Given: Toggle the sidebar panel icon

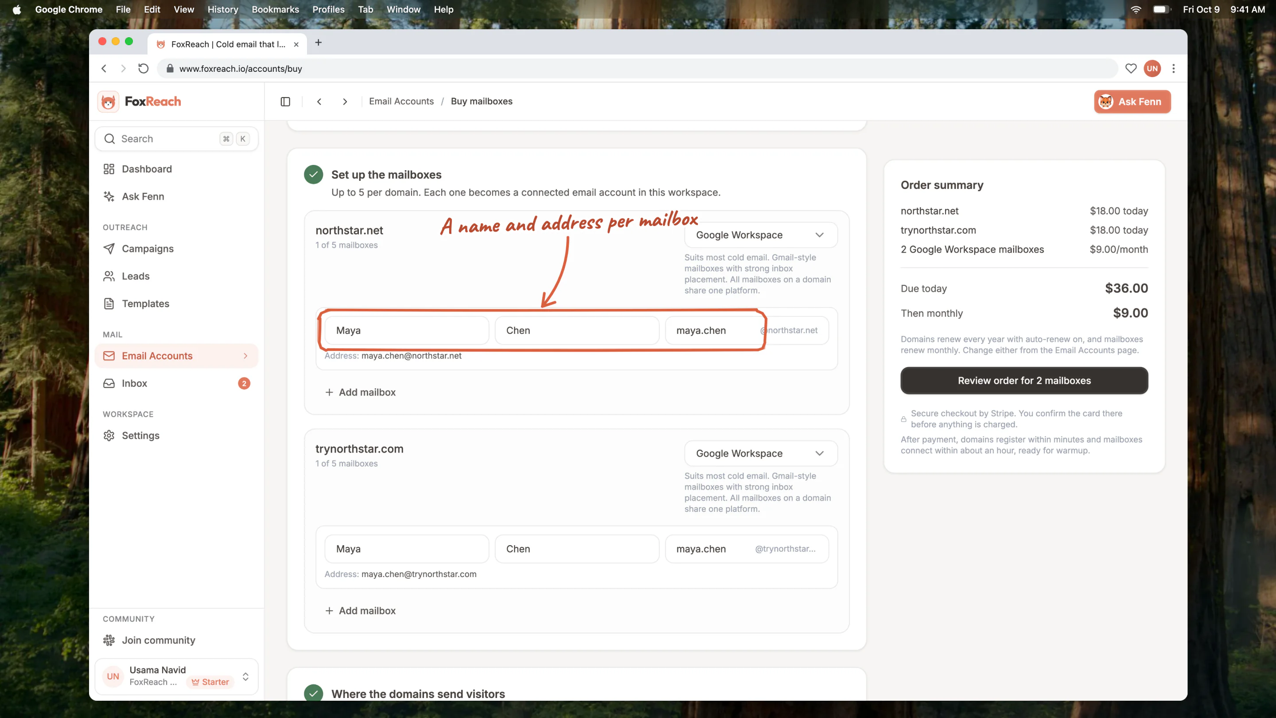Looking at the screenshot, I should (x=285, y=101).
